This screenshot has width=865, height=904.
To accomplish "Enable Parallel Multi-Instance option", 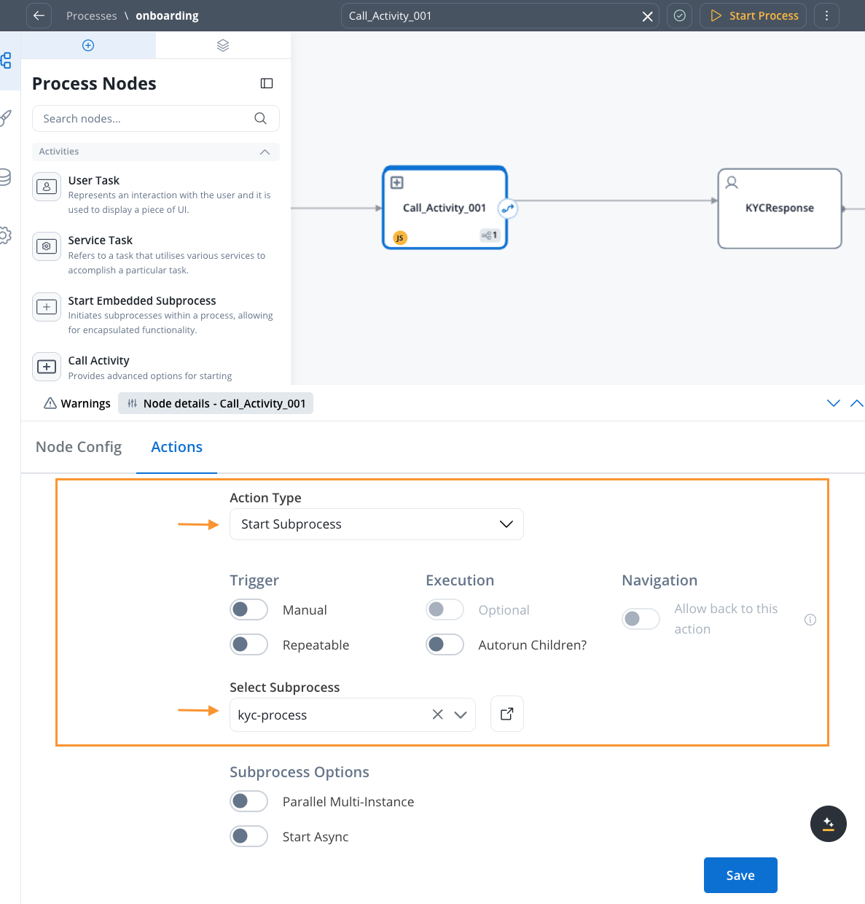I will [248, 801].
